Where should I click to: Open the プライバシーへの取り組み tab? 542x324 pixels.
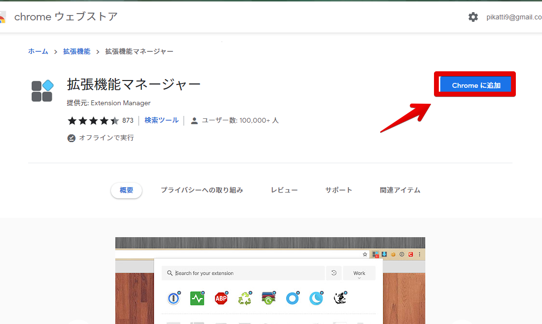tap(202, 191)
